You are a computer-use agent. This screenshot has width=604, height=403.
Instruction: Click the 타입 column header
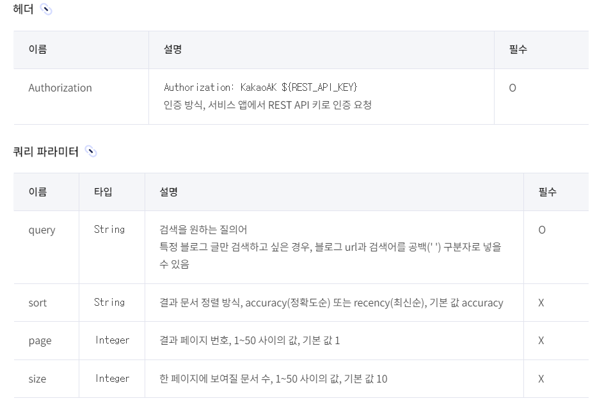click(103, 192)
